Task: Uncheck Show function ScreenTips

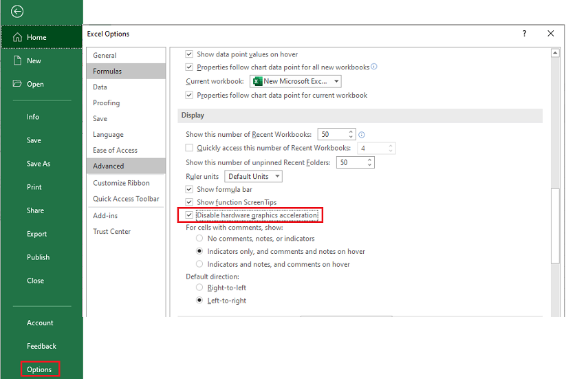Action: click(x=189, y=202)
